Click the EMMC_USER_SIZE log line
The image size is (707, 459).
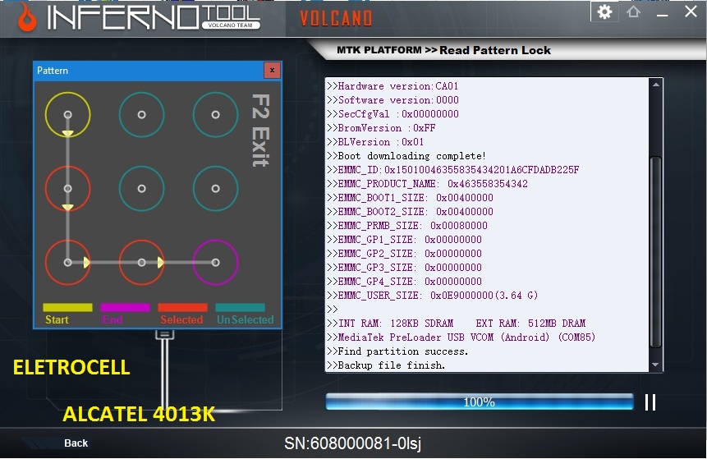coord(433,296)
